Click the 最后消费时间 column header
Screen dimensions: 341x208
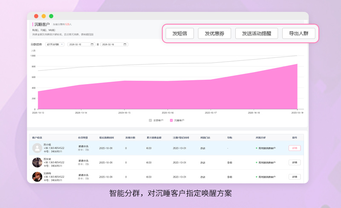(x=106, y=138)
